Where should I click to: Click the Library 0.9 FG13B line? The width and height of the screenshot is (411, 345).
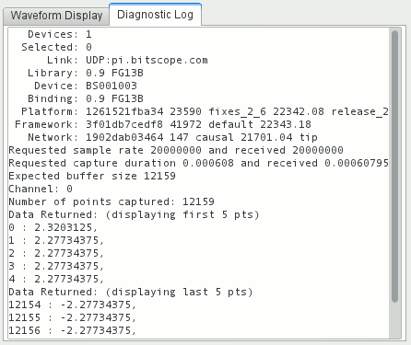point(86,73)
